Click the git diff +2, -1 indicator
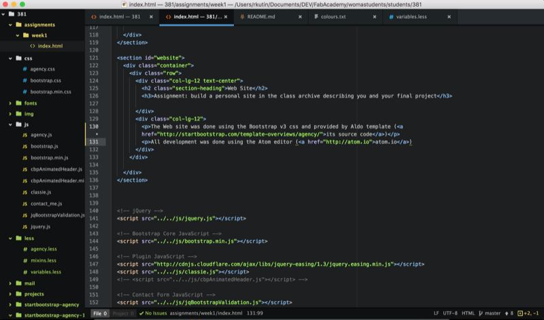 click(x=528, y=313)
